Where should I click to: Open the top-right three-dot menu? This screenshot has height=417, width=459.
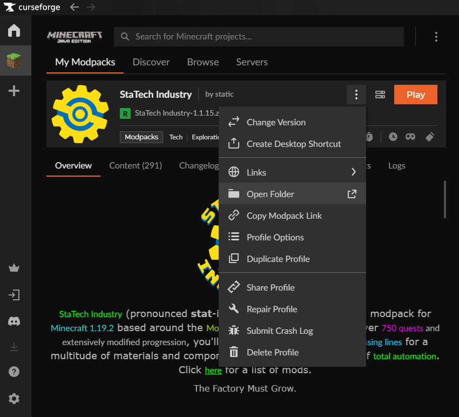point(436,37)
